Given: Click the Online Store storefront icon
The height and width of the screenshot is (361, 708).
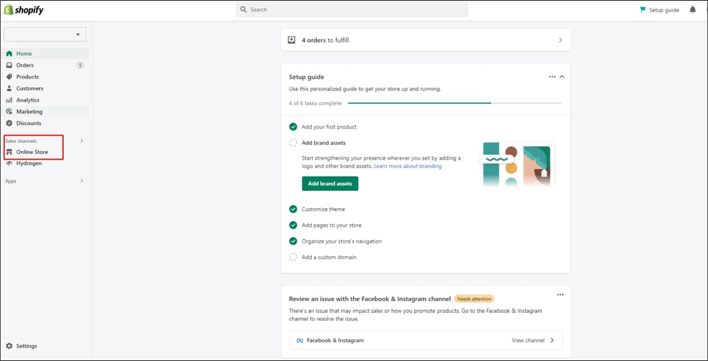Looking at the screenshot, I should coord(9,152).
